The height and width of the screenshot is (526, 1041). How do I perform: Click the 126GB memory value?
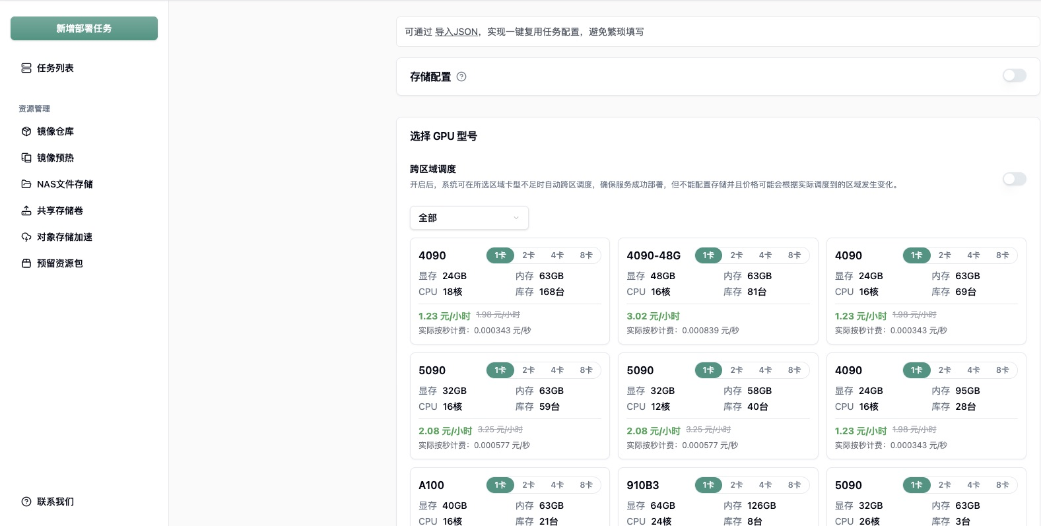pyautogui.click(x=762, y=506)
